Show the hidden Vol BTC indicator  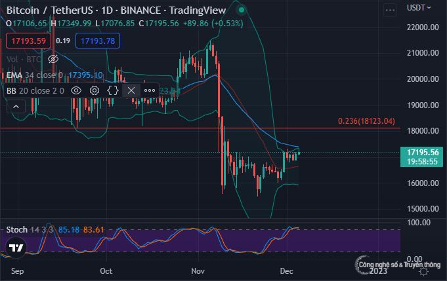pos(53,59)
